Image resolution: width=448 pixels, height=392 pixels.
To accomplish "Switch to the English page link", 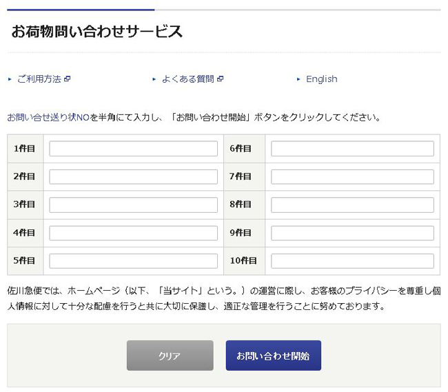I will [x=321, y=79].
